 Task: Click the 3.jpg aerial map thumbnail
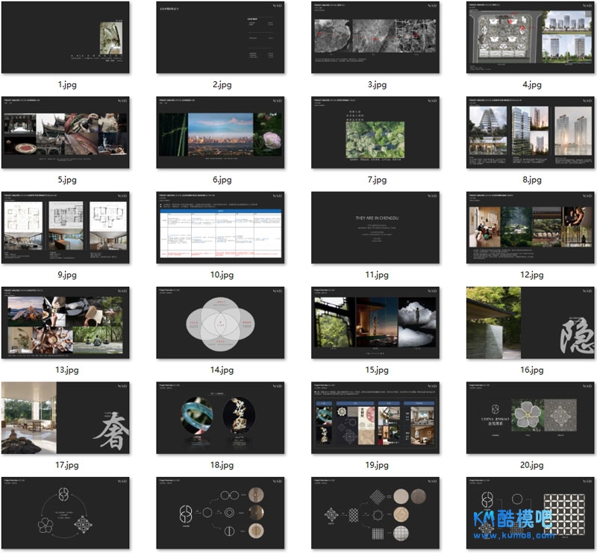coord(375,37)
